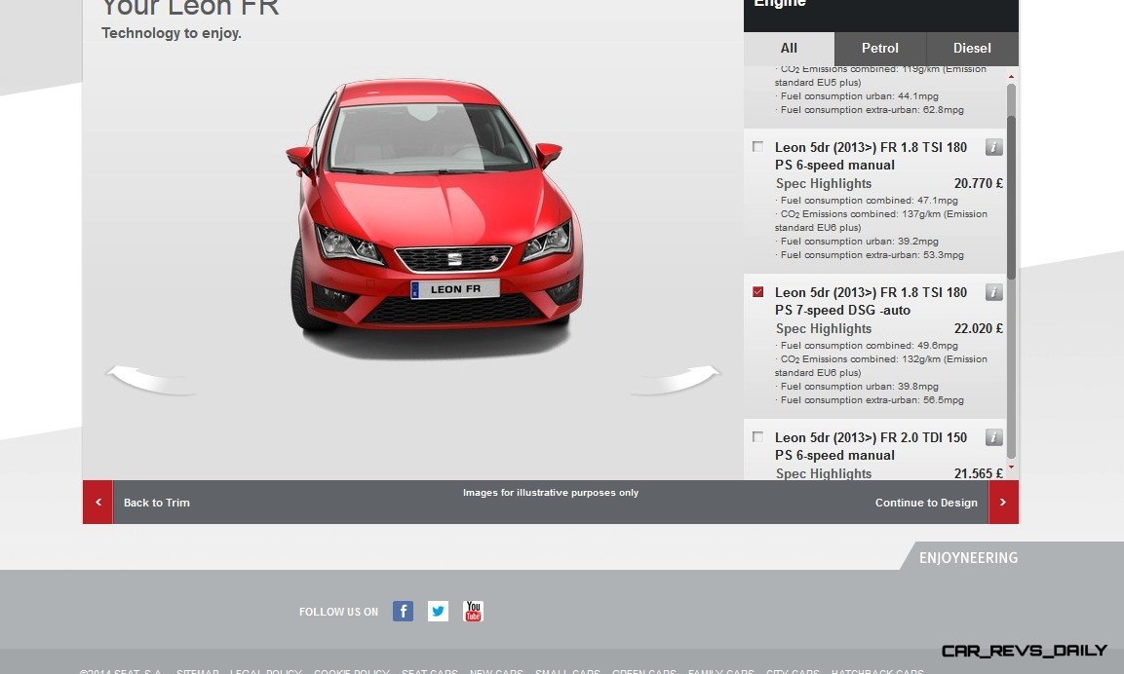Click 'Fuel consumption combined: 47.1mpg'
The height and width of the screenshot is (674, 1124).
(x=869, y=201)
